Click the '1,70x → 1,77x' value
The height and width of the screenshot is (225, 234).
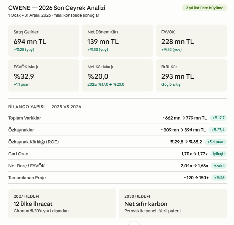(x=194, y=154)
